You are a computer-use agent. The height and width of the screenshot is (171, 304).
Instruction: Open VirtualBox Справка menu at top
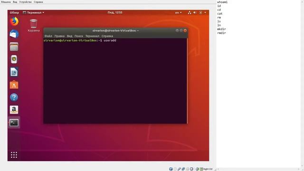click(38, 2)
